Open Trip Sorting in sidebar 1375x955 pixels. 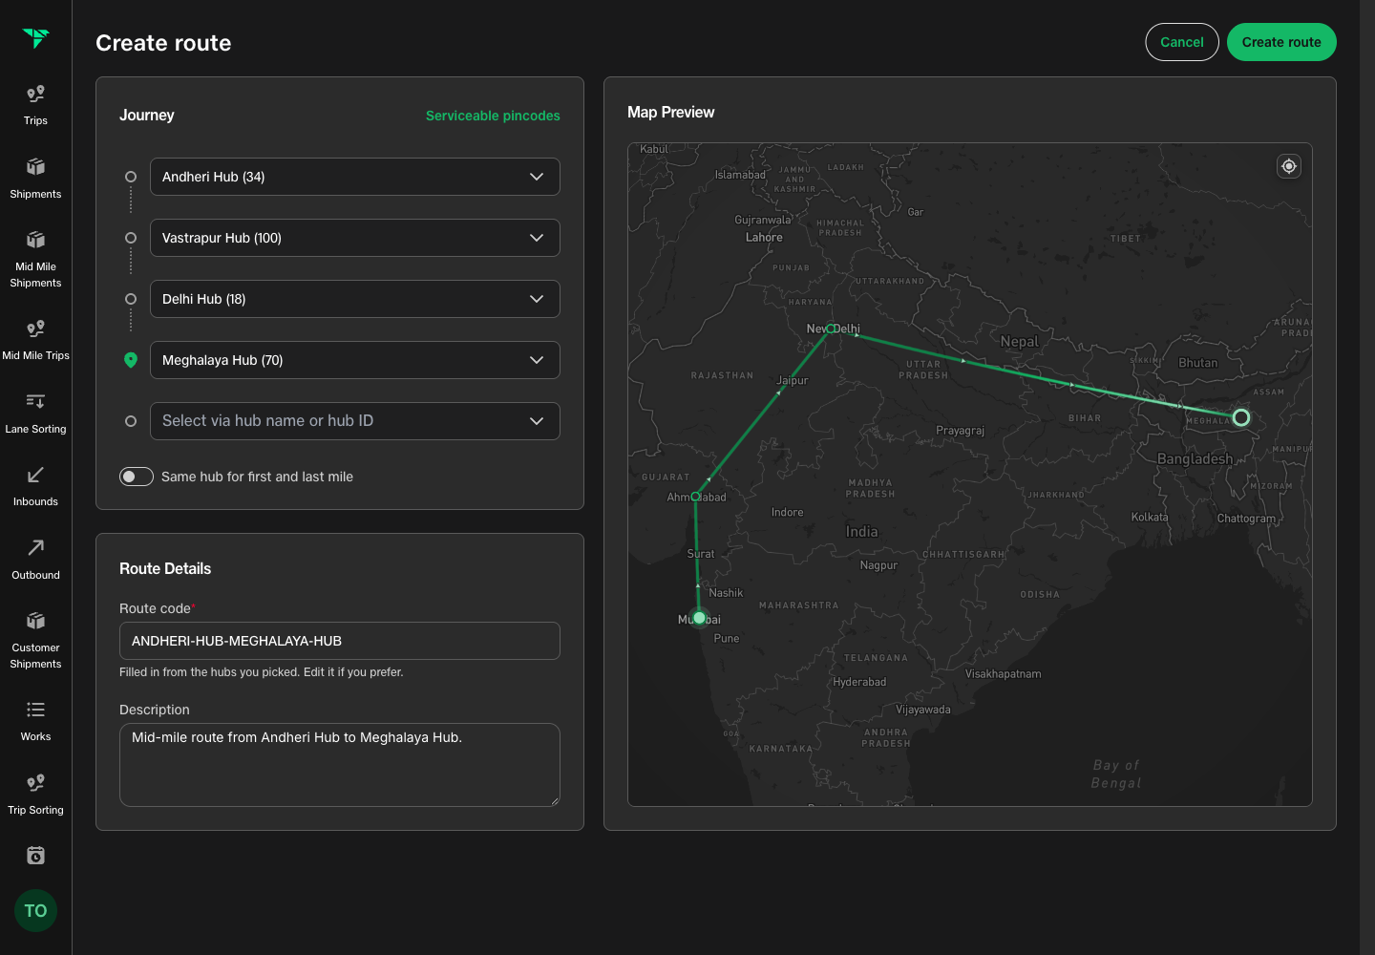pyautogui.click(x=35, y=795)
